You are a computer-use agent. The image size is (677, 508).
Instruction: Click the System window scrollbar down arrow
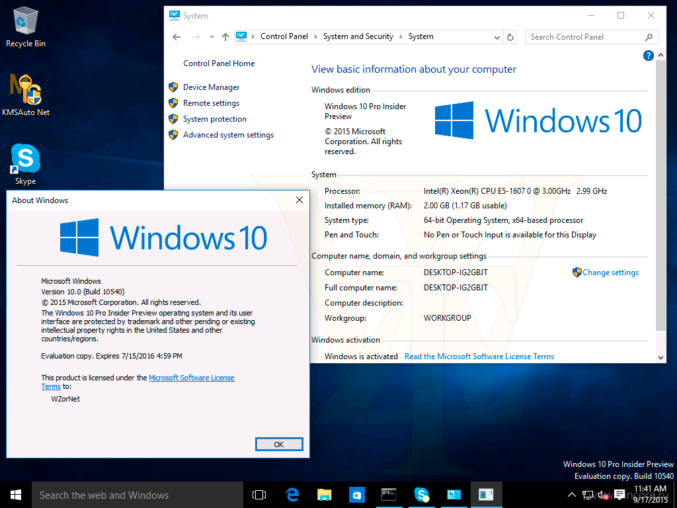tap(660, 357)
